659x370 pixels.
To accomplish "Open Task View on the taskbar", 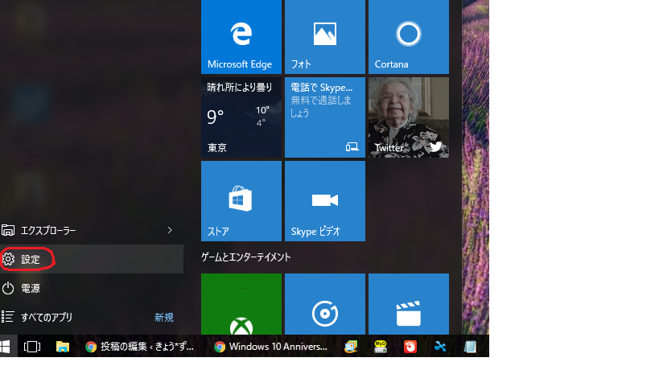I will coord(32,347).
